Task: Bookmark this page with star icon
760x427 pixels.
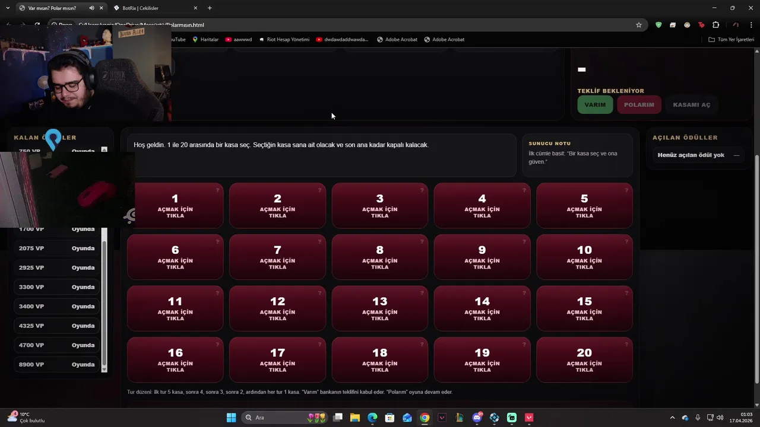Action: coord(639,25)
